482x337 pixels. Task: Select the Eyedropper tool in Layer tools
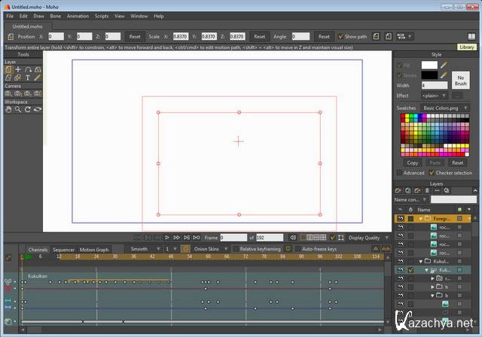coord(38,77)
